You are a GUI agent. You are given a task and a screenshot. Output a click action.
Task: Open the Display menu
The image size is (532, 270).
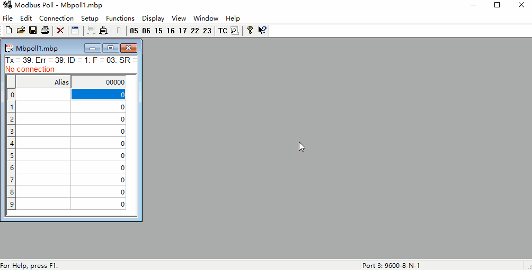pyautogui.click(x=153, y=18)
